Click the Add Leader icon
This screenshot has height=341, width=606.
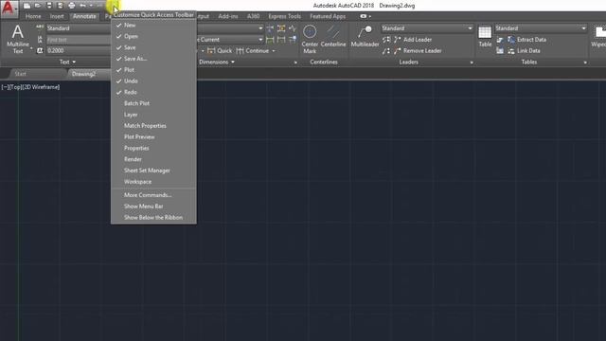(398, 40)
